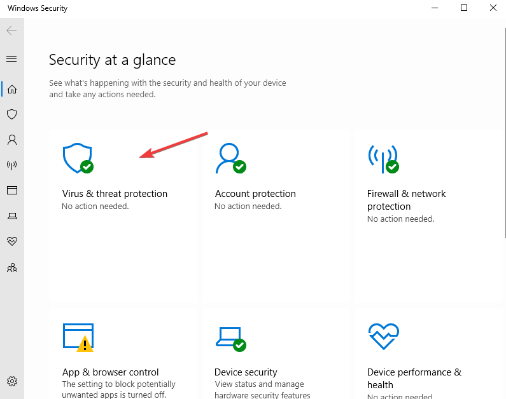Open Firewall & network sidebar antenna icon
Viewport: 506px width, 399px height.
click(x=12, y=165)
